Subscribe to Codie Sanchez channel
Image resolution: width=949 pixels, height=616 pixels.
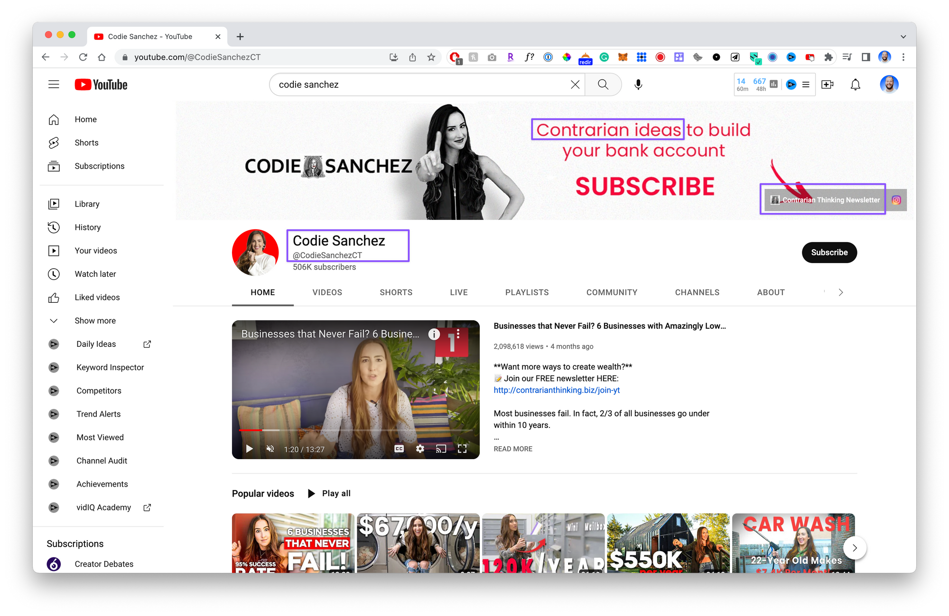[829, 253]
